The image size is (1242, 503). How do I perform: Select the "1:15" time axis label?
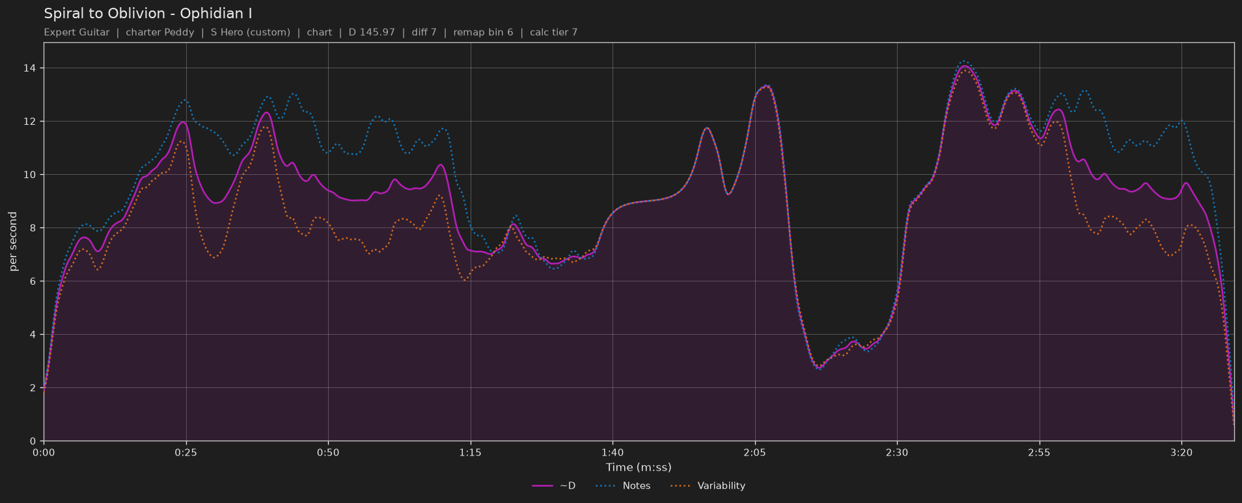(470, 453)
